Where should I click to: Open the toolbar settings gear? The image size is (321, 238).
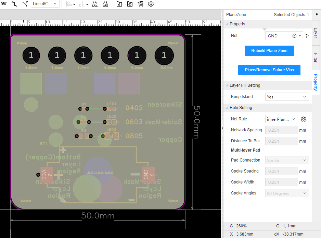coord(151,4)
